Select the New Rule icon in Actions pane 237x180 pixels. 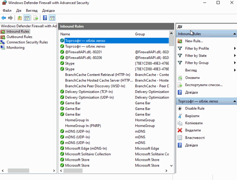(x=180, y=41)
